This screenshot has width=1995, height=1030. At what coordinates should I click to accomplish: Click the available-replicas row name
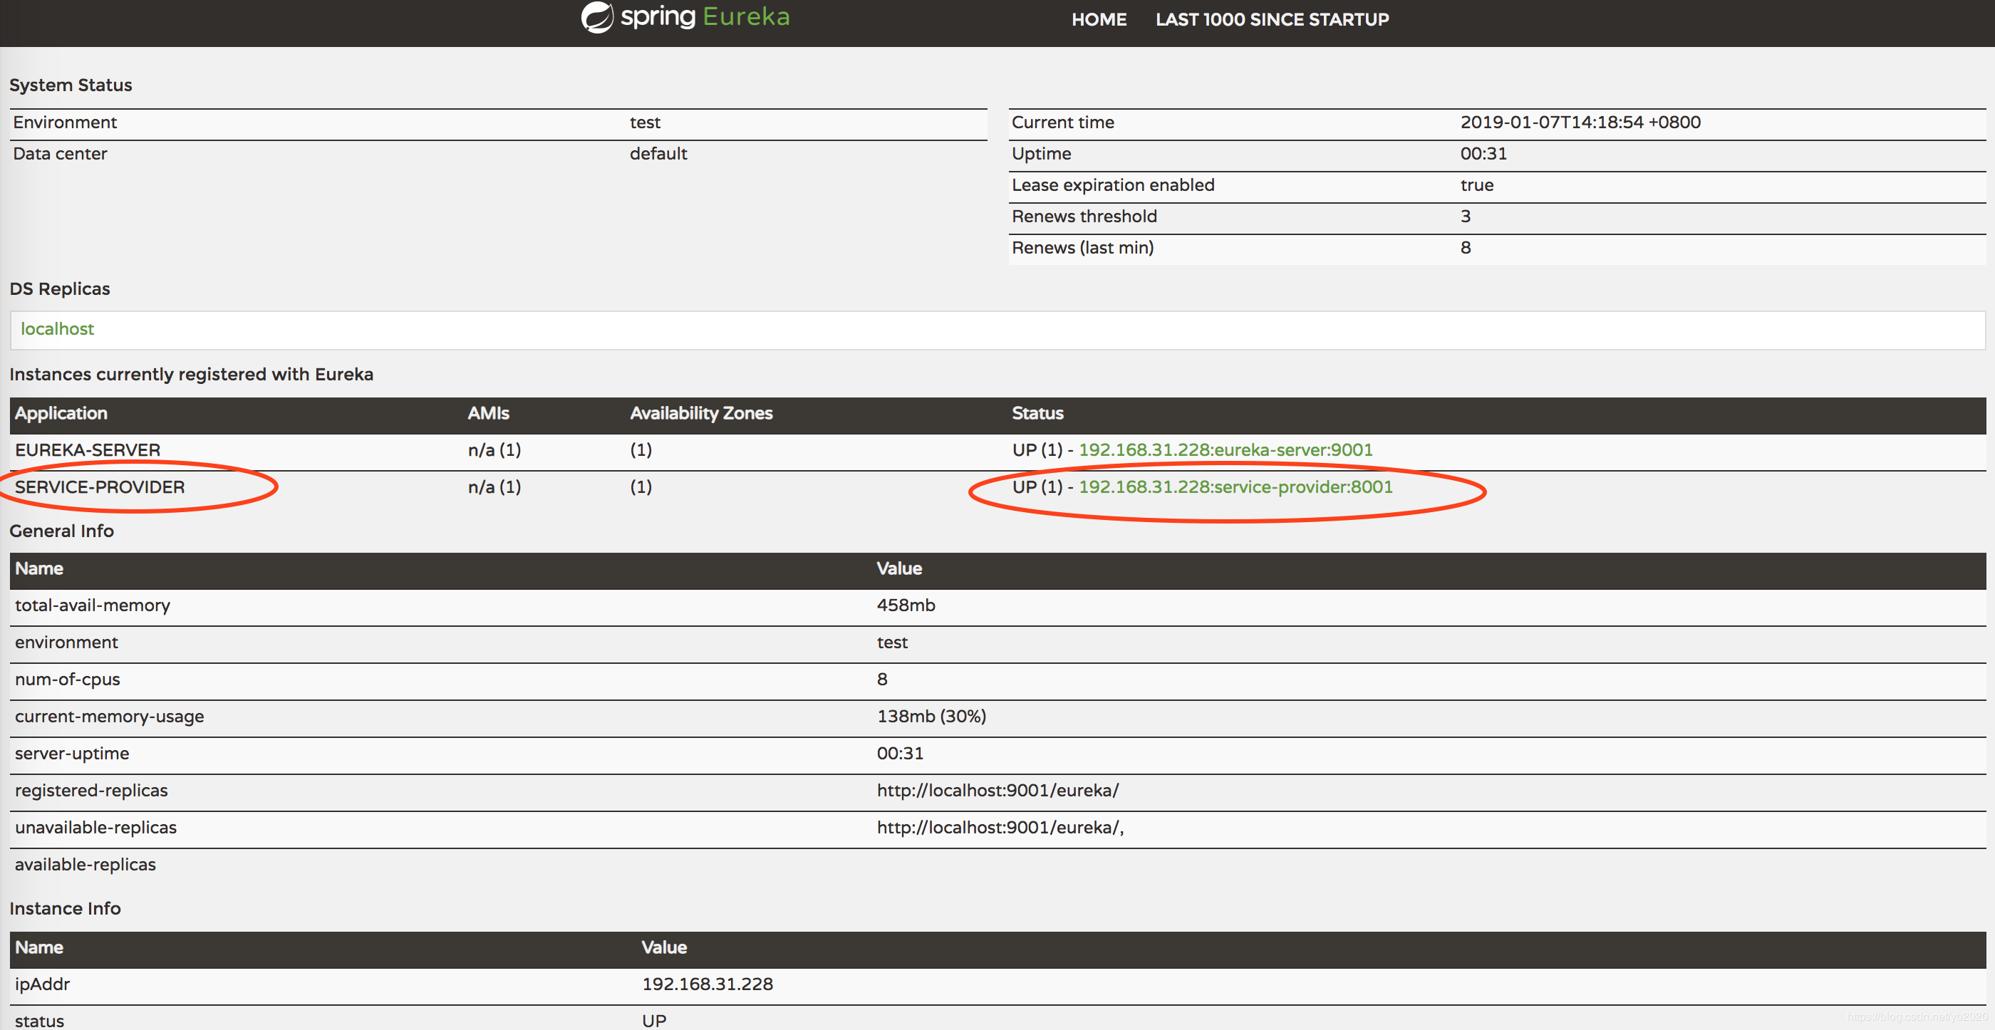point(85,865)
